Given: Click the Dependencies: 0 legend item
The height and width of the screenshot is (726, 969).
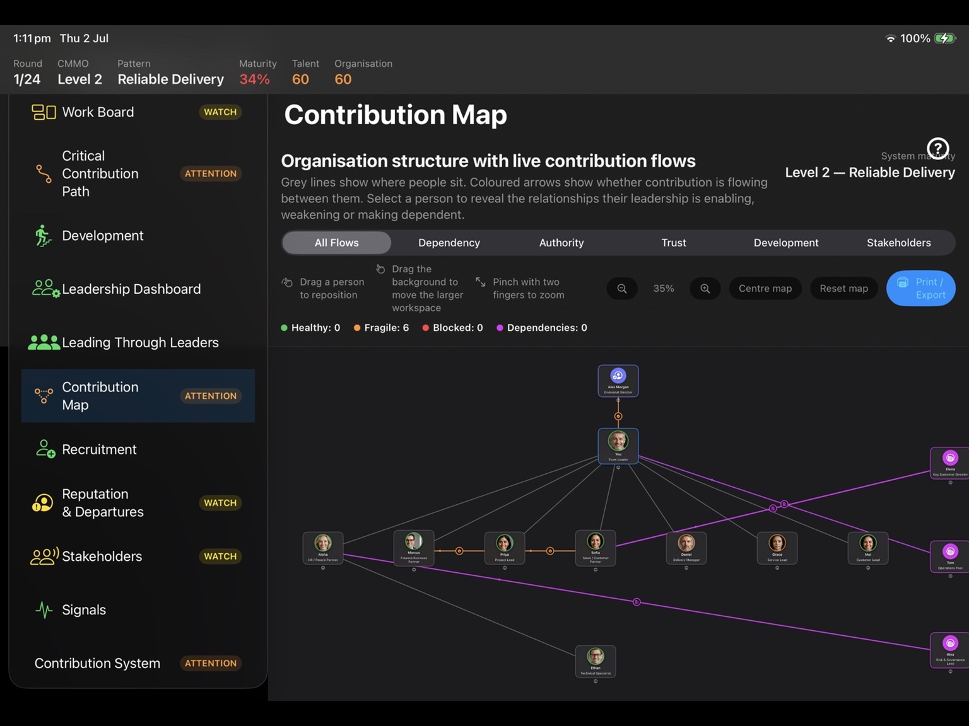Looking at the screenshot, I should (542, 328).
